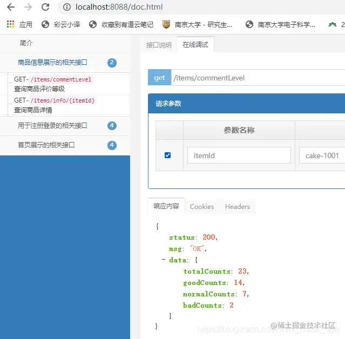View site info icon in the address bar

point(67,7)
